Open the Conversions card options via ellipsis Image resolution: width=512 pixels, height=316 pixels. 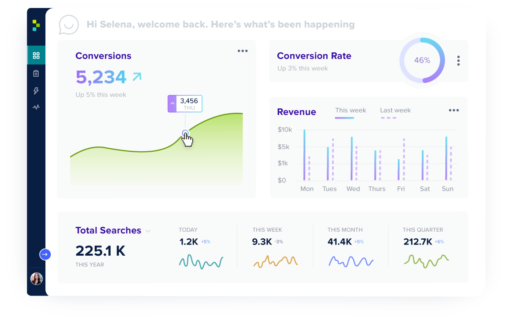pos(242,51)
